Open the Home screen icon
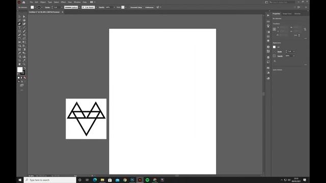Image resolution: width=326 pixels, height=183 pixels. point(24,2)
